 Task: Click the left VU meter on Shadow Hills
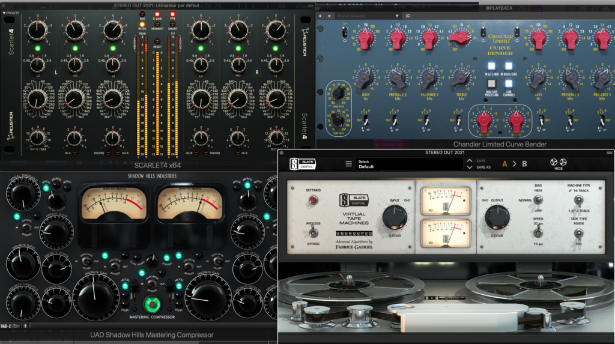click(114, 204)
